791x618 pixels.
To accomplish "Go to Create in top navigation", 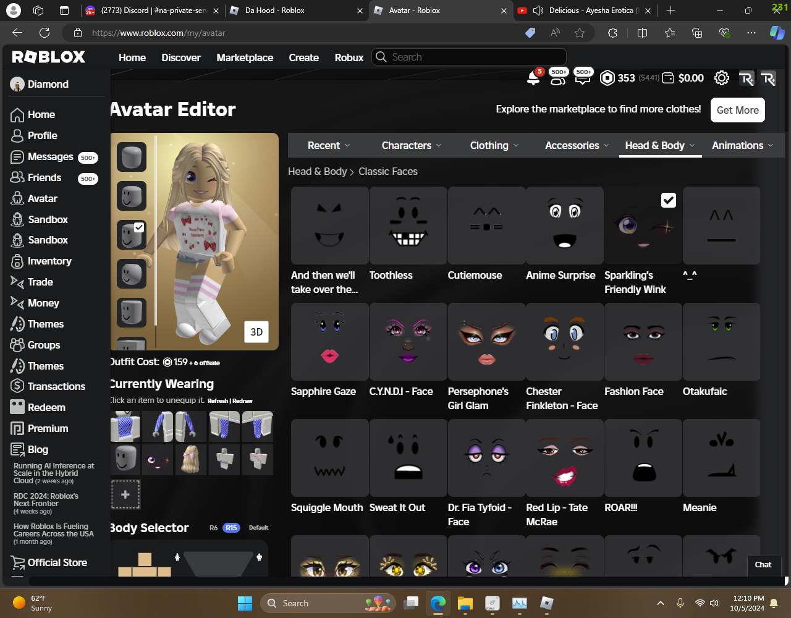I will click(304, 57).
